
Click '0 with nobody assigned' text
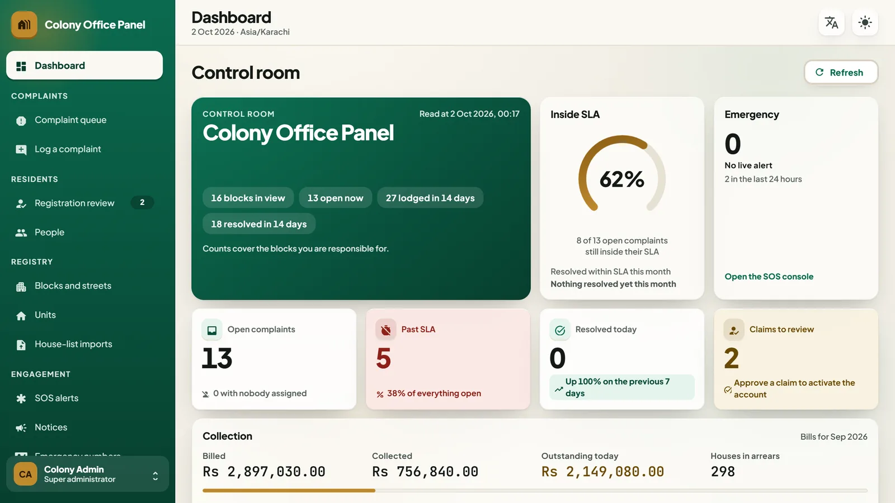[x=260, y=393]
